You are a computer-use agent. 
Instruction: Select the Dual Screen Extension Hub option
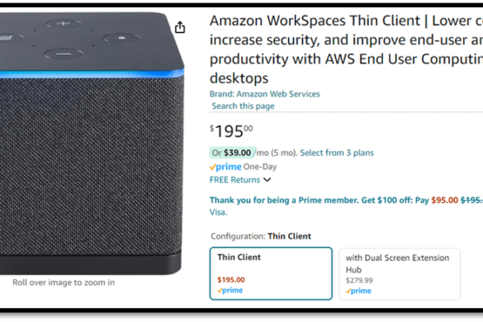point(400,274)
